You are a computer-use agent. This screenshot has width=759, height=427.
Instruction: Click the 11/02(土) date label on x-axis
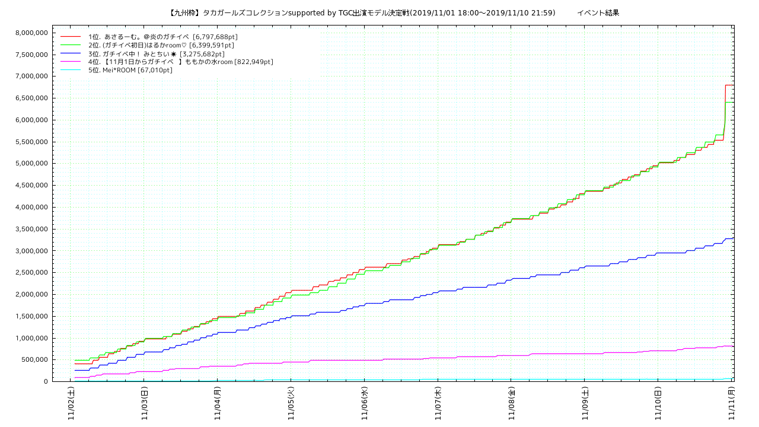pyautogui.click(x=71, y=404)
